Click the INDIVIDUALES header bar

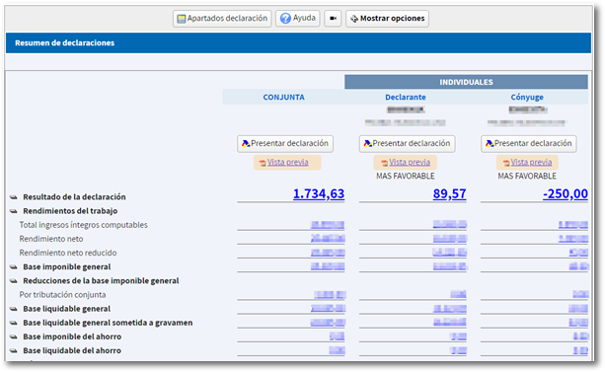466,82
